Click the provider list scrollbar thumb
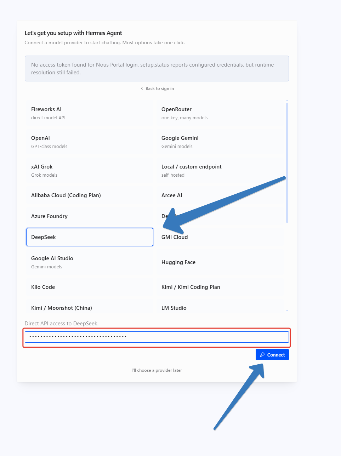Image resolution: width=341 pixels, height=456 pixels. 287,163
